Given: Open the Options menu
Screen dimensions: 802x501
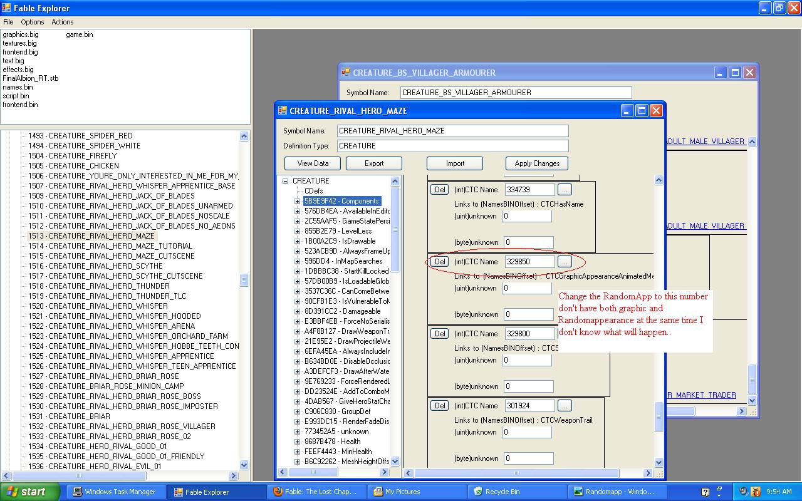Looking at the screenshot, I should coord(33,22).
